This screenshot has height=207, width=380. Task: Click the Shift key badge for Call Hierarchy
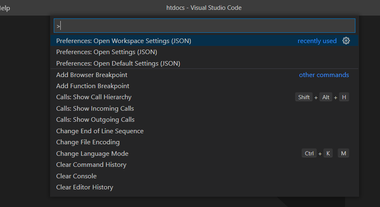point(304,97)
